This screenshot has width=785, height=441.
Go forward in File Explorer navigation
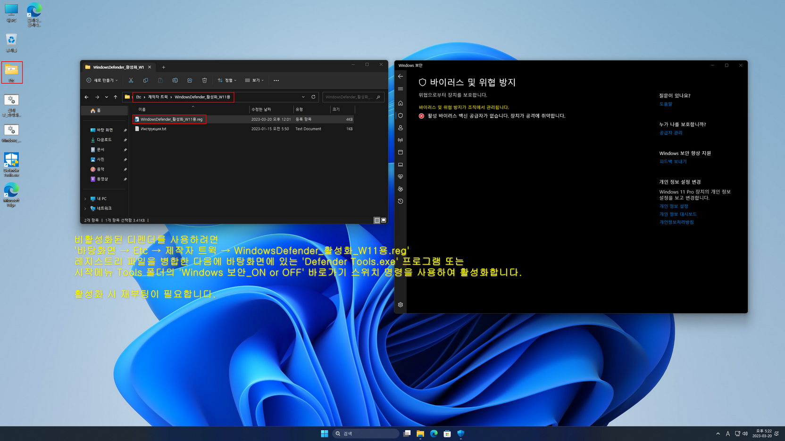pyautogui.click(x=97, y=97)
